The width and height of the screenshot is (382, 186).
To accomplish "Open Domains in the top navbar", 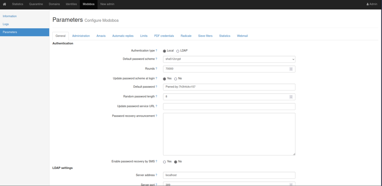I will click(54, 4).
